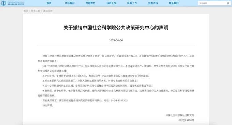Click the phone number 010-68034303
This screenshot has height=125, width=232.
119,101
